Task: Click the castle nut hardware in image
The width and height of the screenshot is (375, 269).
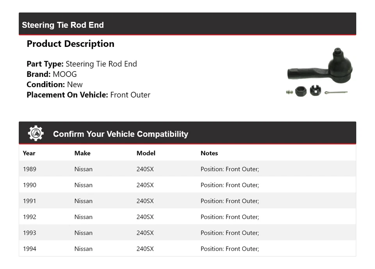Action: coord(314,91)
